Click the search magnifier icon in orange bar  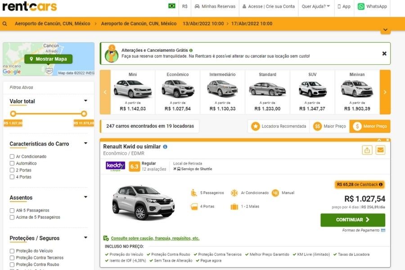click(x=4, y=24)
